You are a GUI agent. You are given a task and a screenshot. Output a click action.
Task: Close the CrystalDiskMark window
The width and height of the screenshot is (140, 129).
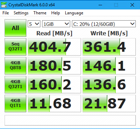pos(132,5)
